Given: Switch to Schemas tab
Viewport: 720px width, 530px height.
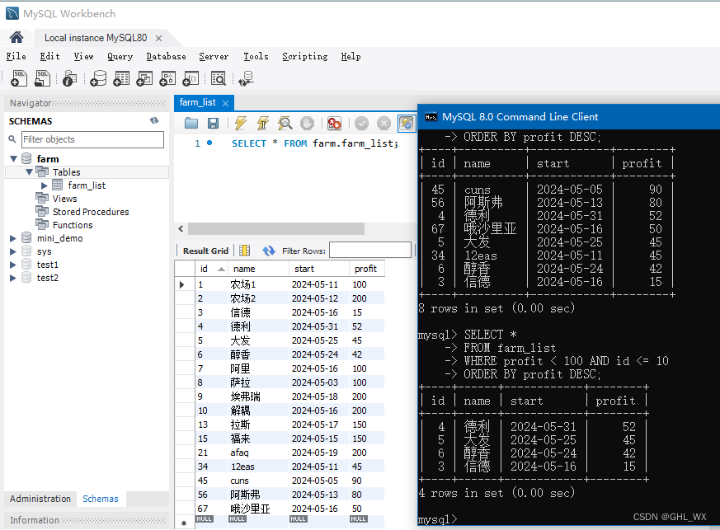Looking at the screenshot, I should pyautogui.click(x=100, y=499).
